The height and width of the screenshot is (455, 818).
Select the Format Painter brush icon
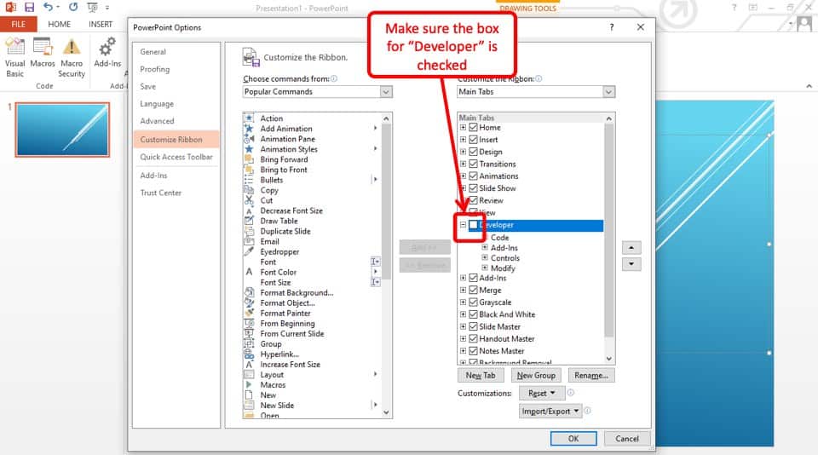pyautogui.click(x=249, y=313)
